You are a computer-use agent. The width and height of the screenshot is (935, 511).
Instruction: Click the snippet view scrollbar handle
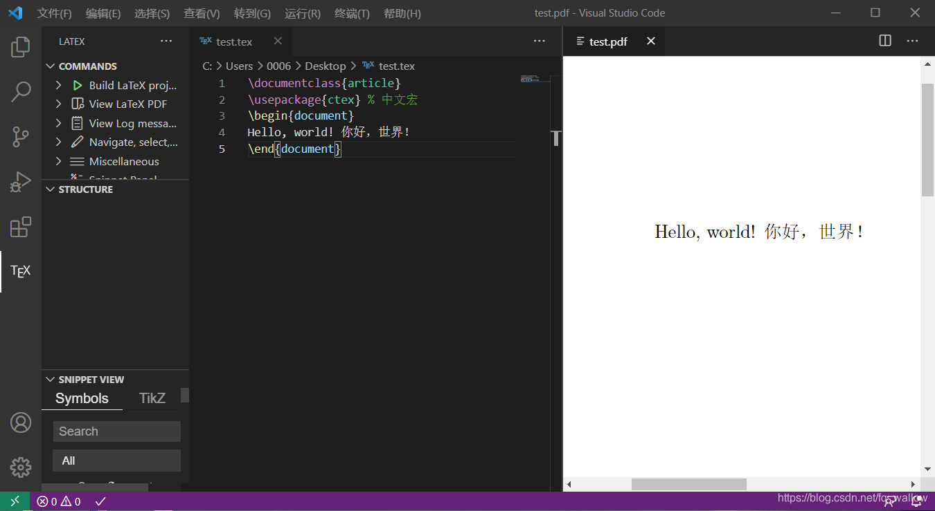185,396
